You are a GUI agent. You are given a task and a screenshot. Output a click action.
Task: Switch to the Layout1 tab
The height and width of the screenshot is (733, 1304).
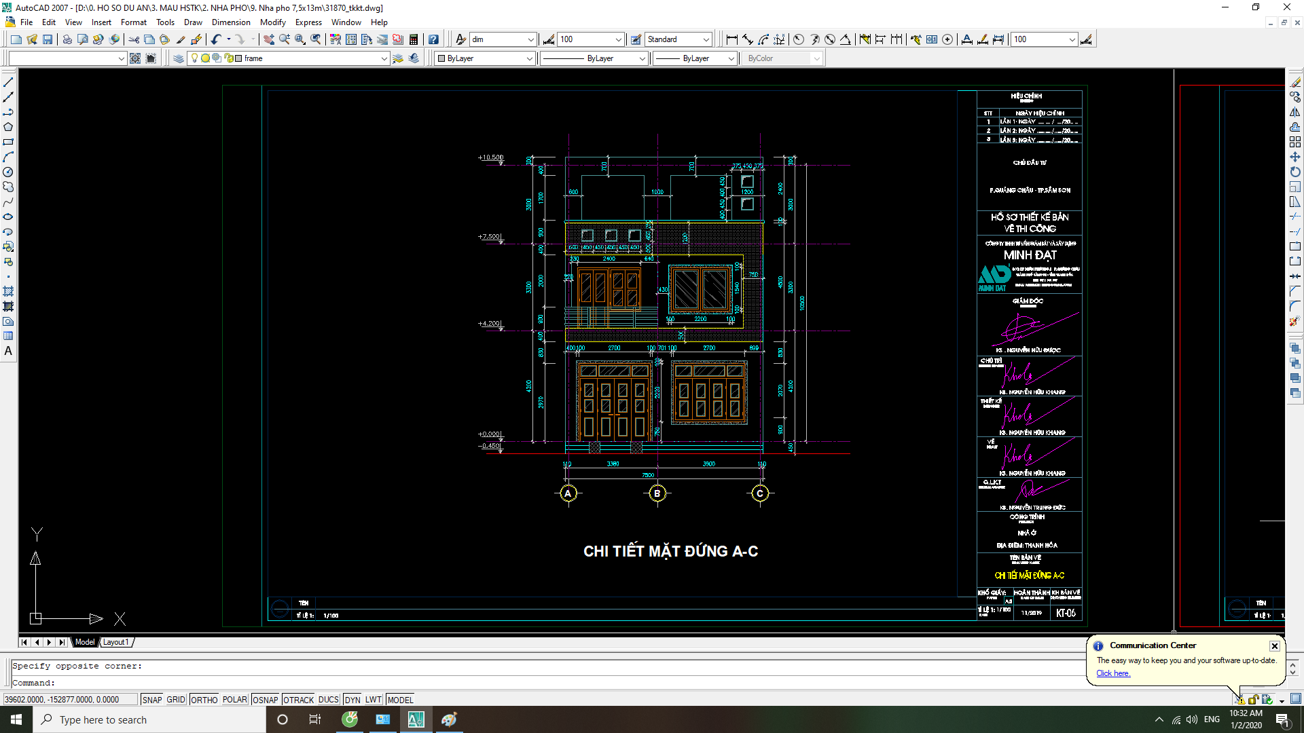pyautogui.click(x=115, y=642)
